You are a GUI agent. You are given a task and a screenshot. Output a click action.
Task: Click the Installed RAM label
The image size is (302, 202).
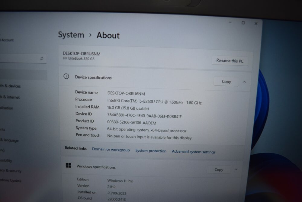click(87, 107)
